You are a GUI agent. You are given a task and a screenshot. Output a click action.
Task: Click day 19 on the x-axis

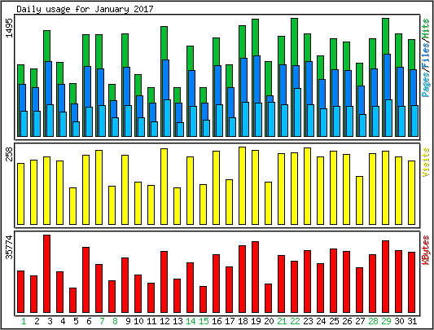click(256, 321)
